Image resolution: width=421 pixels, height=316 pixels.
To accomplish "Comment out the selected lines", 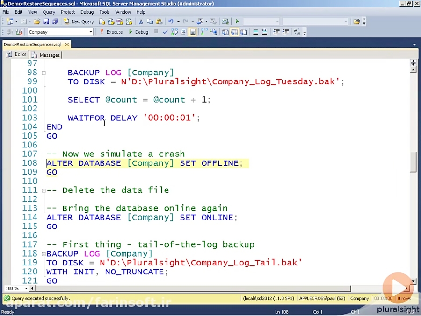I will click(x=255, y=31).
